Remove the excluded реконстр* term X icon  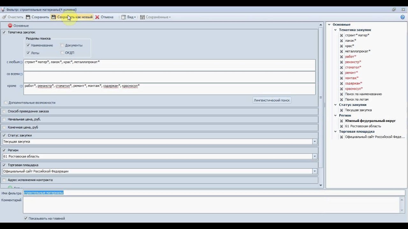[341, 62]
